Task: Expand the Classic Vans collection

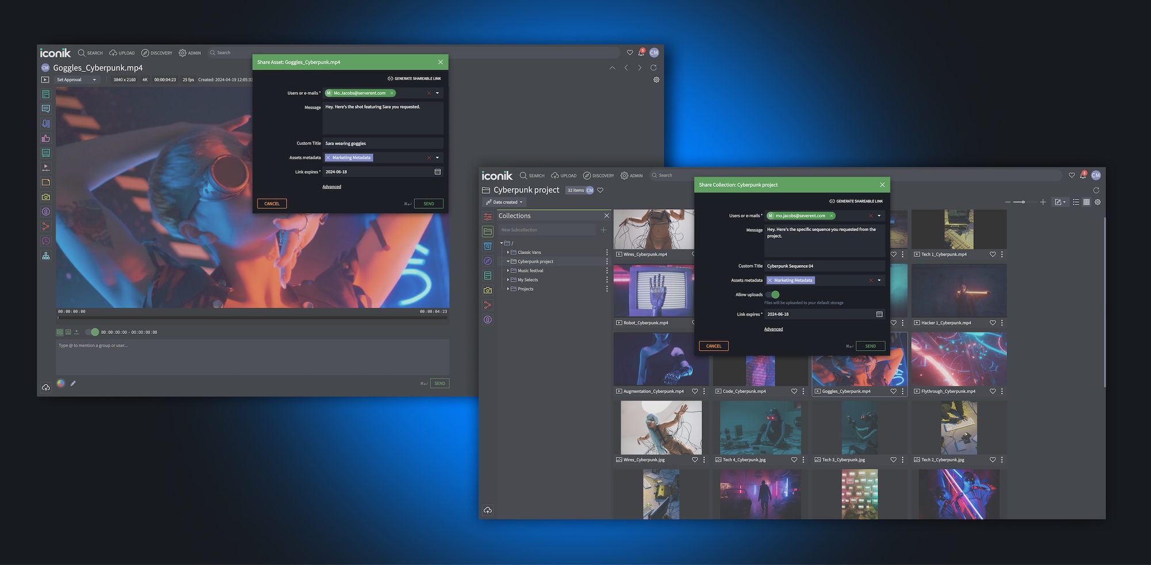Action: pos(509,252)
